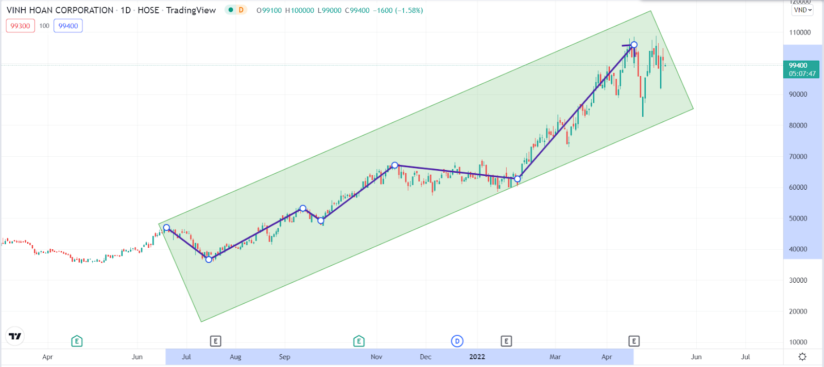Click the blue 99400 buy button
This screenshot has width=824, height=367.
tap(68, 26)
